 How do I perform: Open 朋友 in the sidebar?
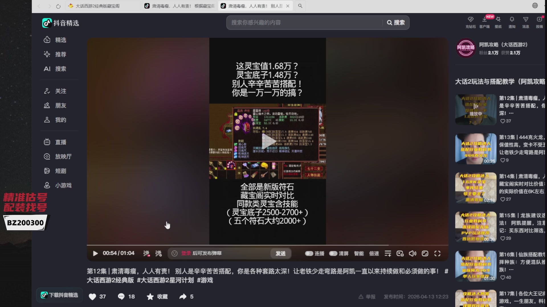[55, 105]
